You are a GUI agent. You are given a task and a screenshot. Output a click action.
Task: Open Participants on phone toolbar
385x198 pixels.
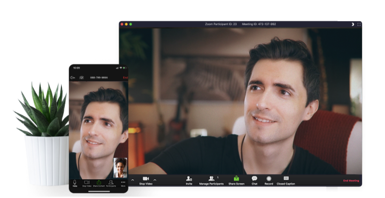[x=111, y=183]
